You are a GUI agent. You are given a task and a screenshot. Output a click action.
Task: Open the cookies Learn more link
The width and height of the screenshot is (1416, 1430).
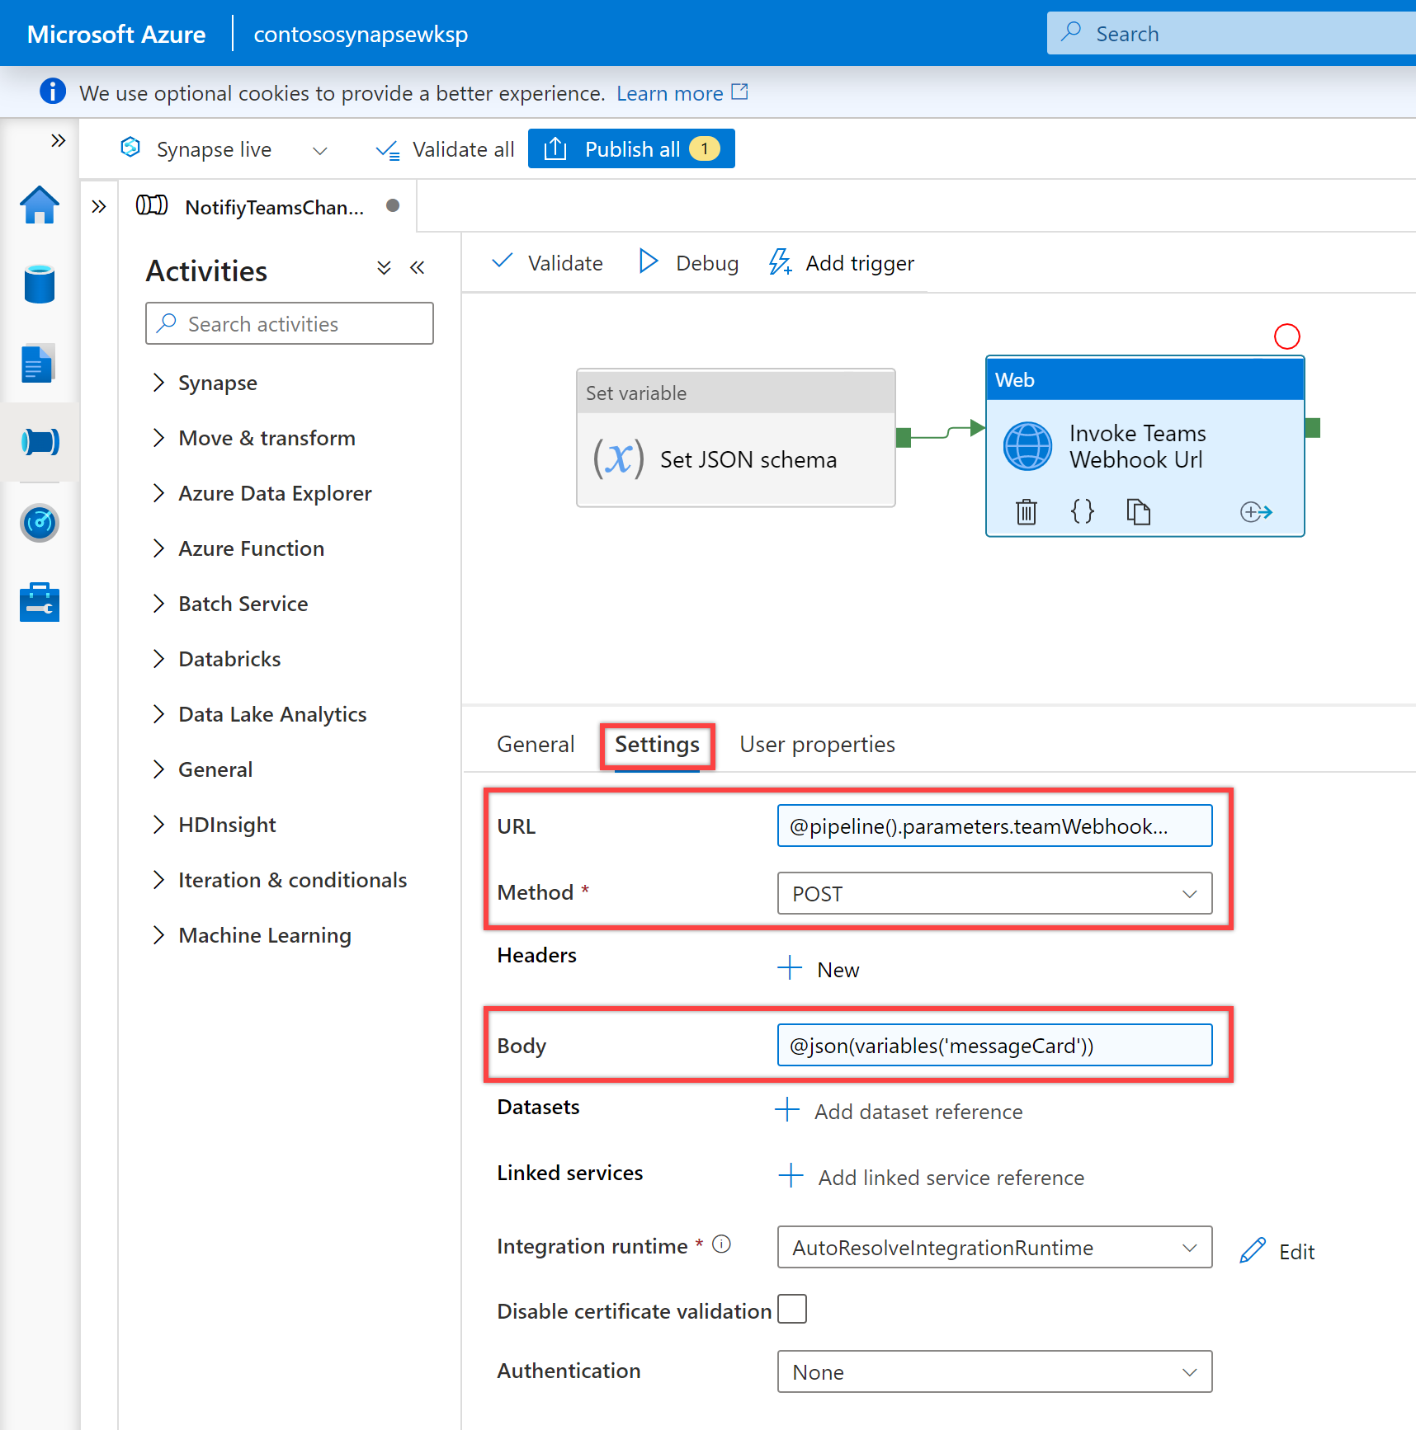(x=670, y=92)
